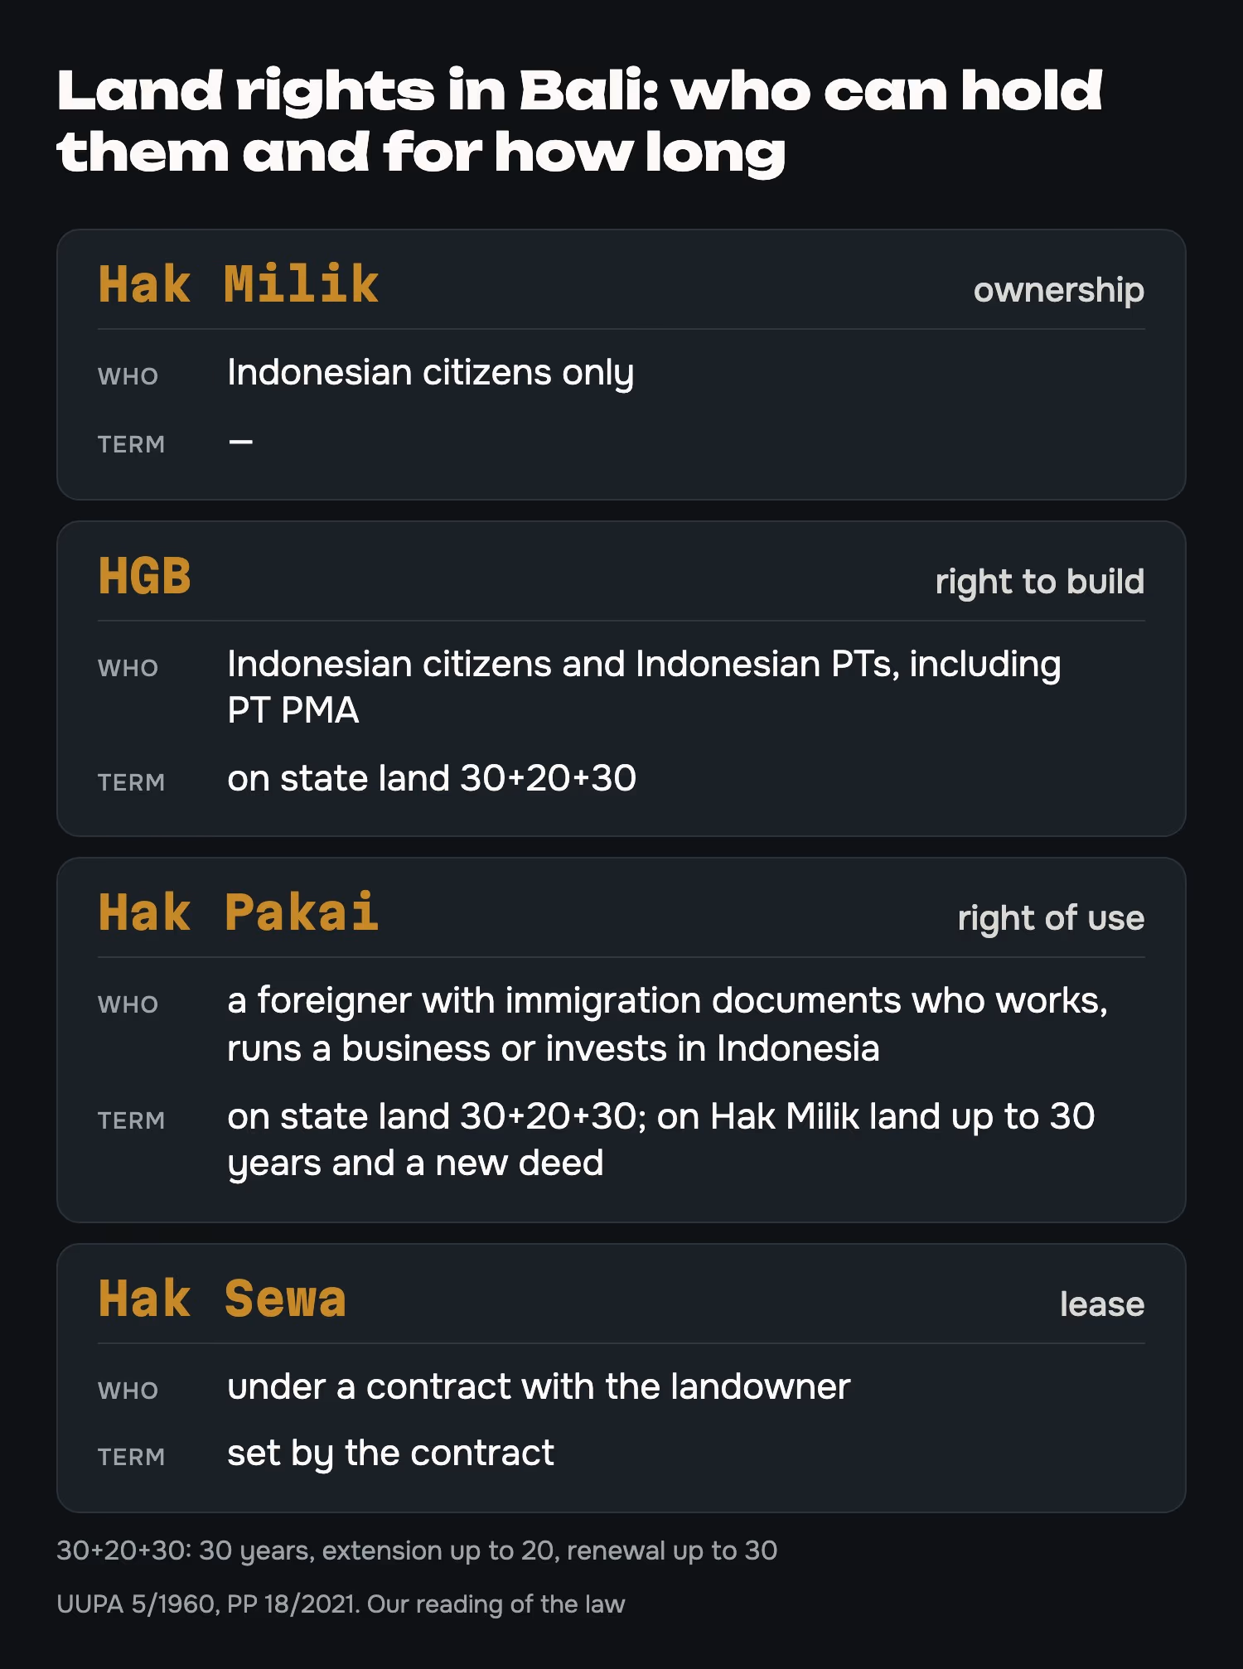Select the Hak Milik heading
1243x1669 pixels.
[239, 285]
